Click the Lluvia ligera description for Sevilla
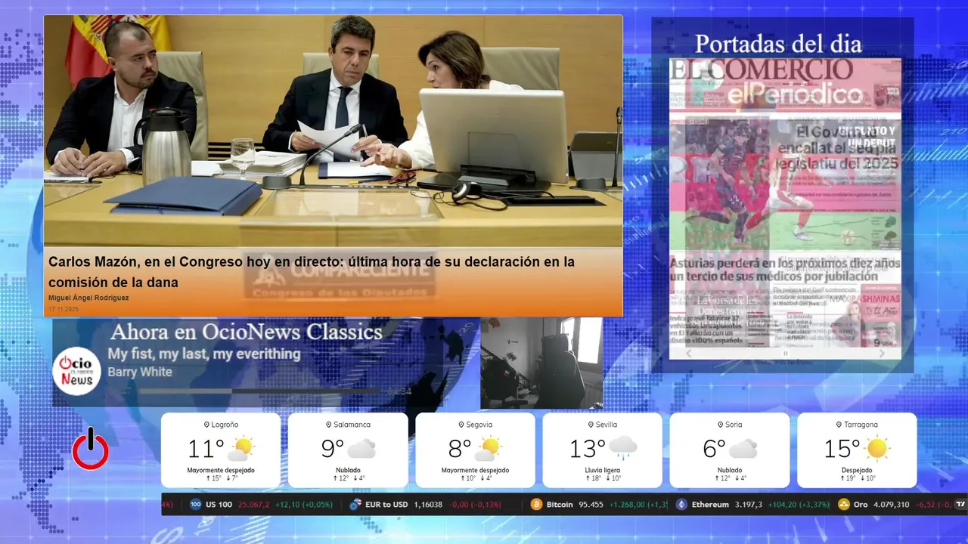 point(602,470)
